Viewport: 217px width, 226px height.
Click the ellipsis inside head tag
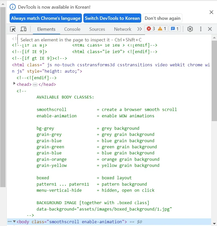click(35, 85)
